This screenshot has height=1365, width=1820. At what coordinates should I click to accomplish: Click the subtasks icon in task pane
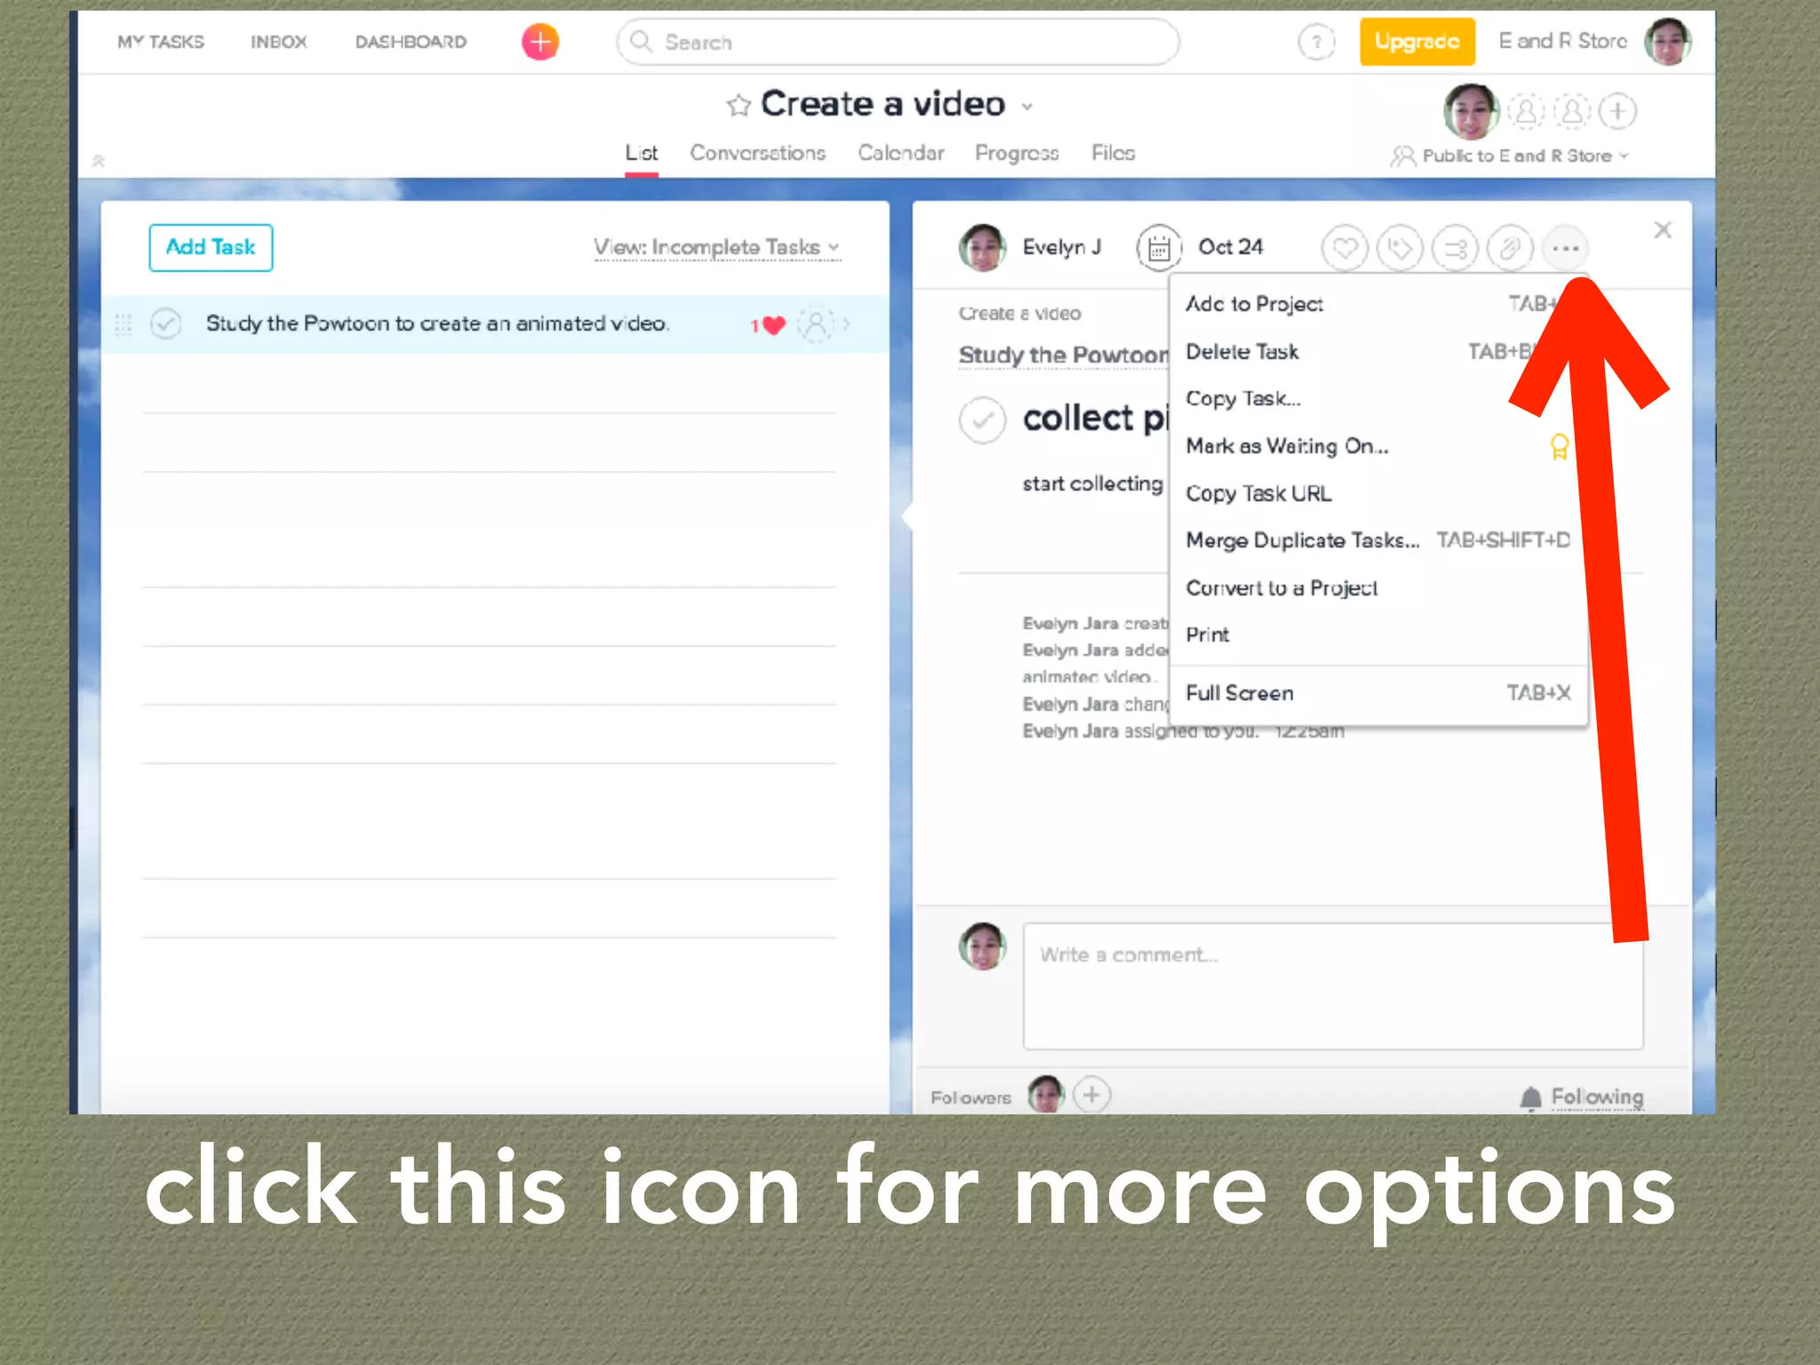coord(1455,248)
